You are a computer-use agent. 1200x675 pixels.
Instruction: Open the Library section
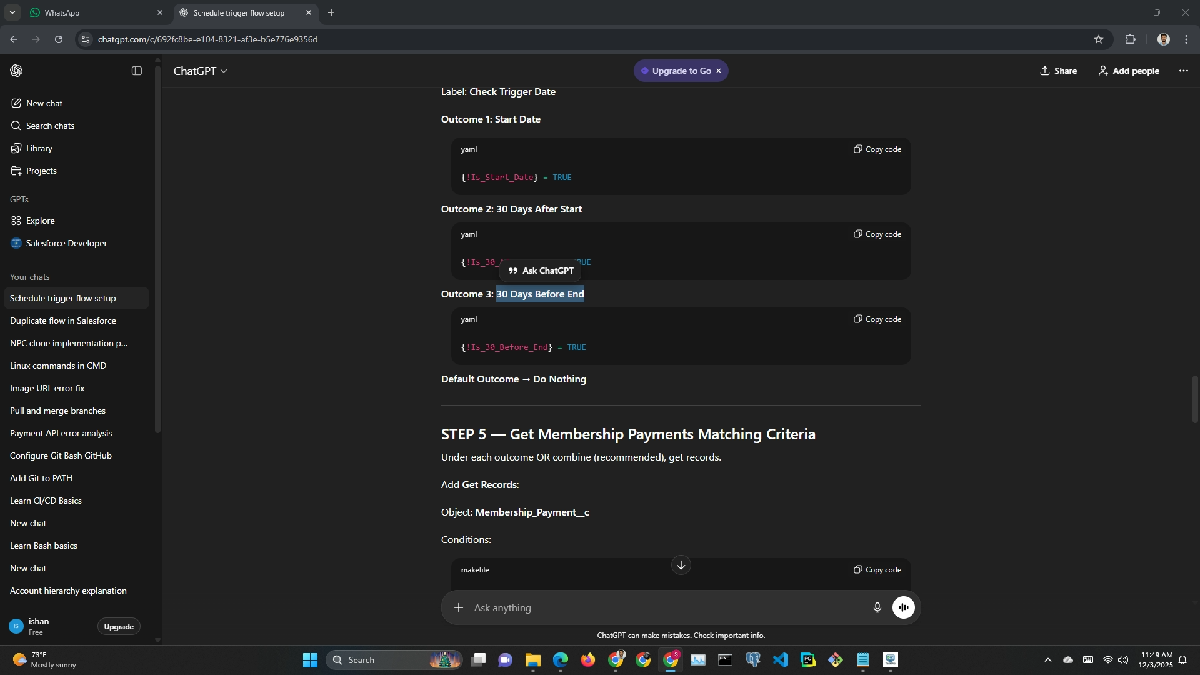[39, 148]
